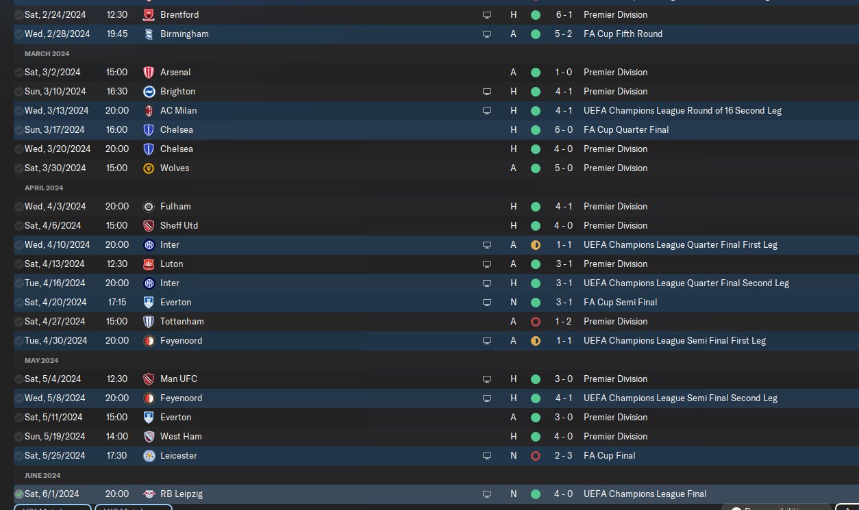This screenshot has width=859, height=510.
Task: Click the Brighton club crest
Action: (149, 91)
